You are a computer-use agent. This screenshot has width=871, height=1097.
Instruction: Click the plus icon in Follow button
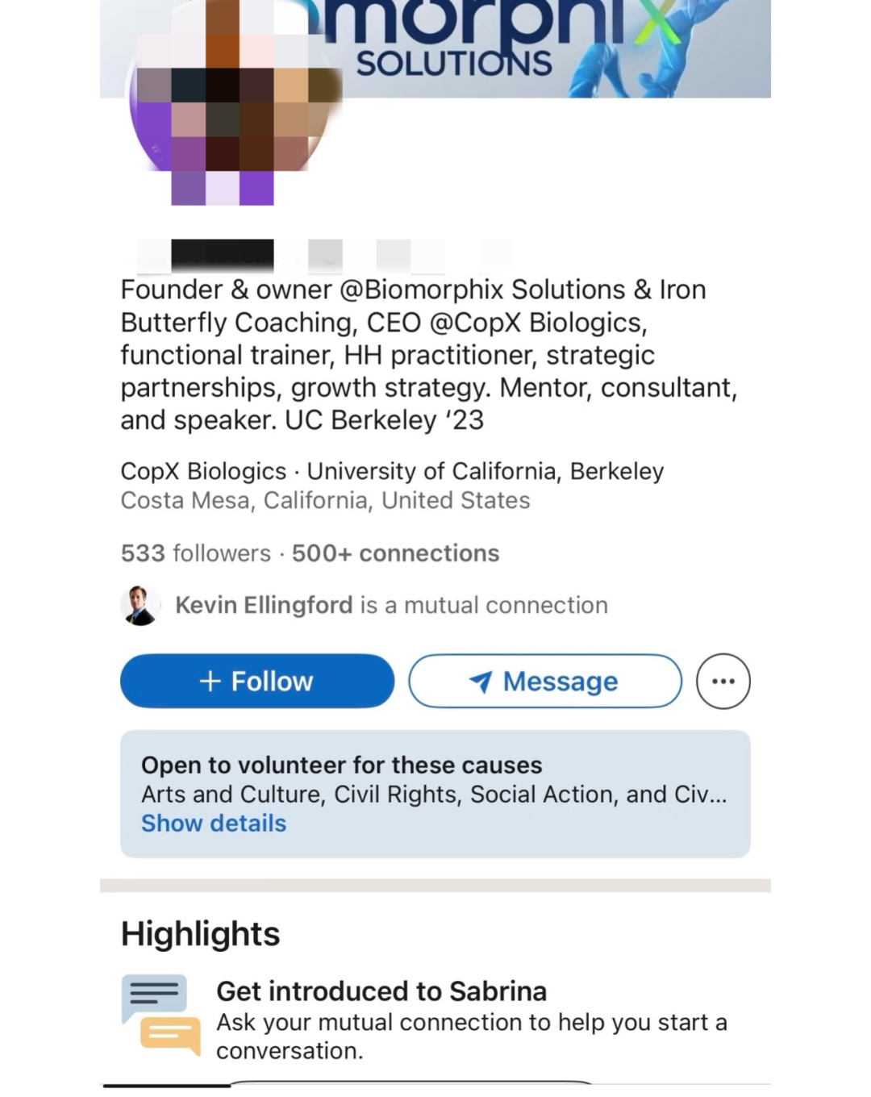210,682
